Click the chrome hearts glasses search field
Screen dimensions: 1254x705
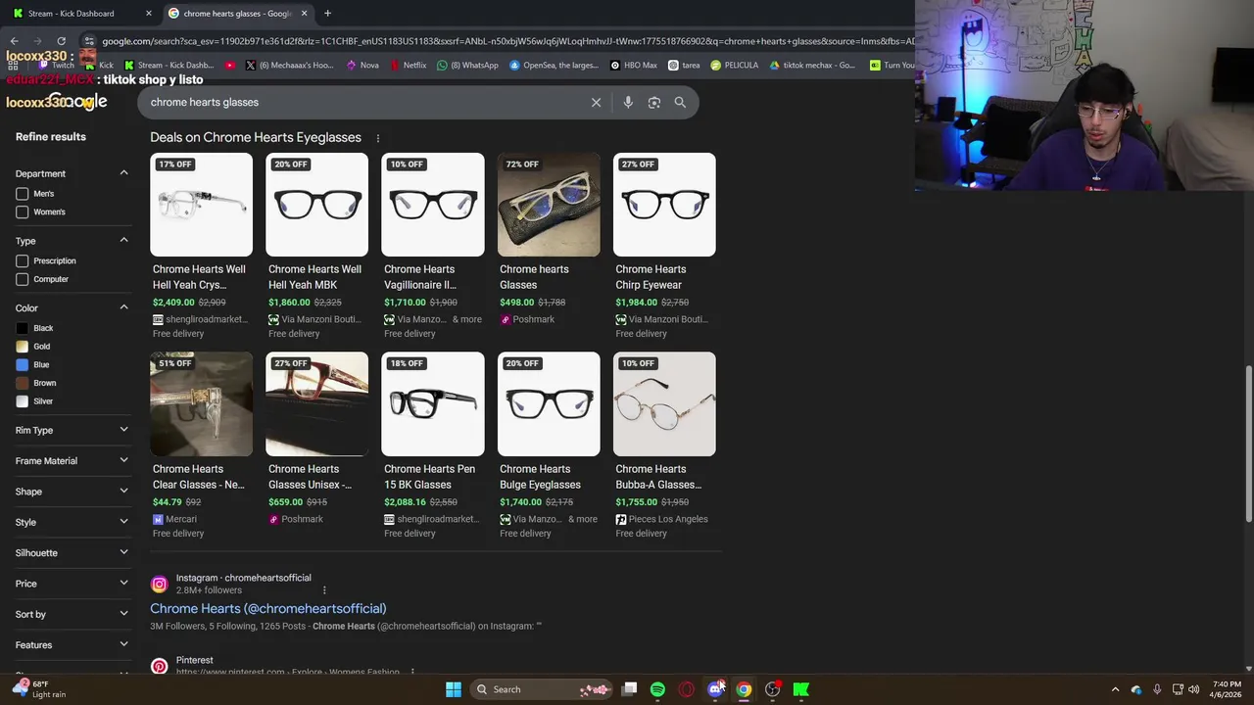pos(362,102)
